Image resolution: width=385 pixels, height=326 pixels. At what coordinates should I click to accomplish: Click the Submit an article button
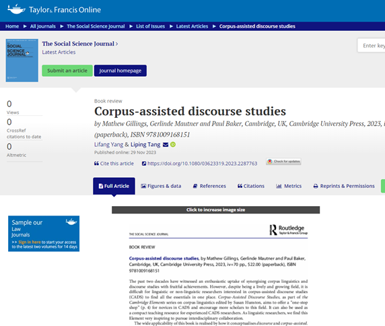pyautogui.click(x=67, y=71)
